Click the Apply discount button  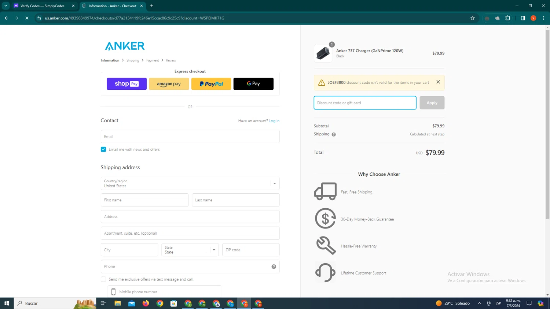[x=432, y=103]
